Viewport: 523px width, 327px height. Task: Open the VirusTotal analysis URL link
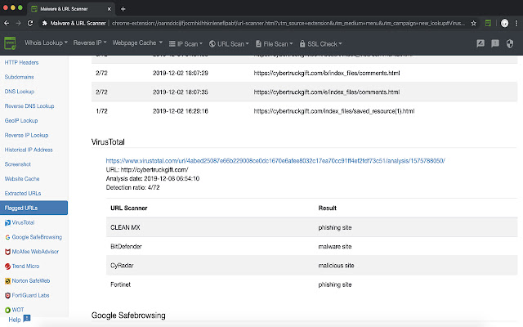tap(275, 161)
